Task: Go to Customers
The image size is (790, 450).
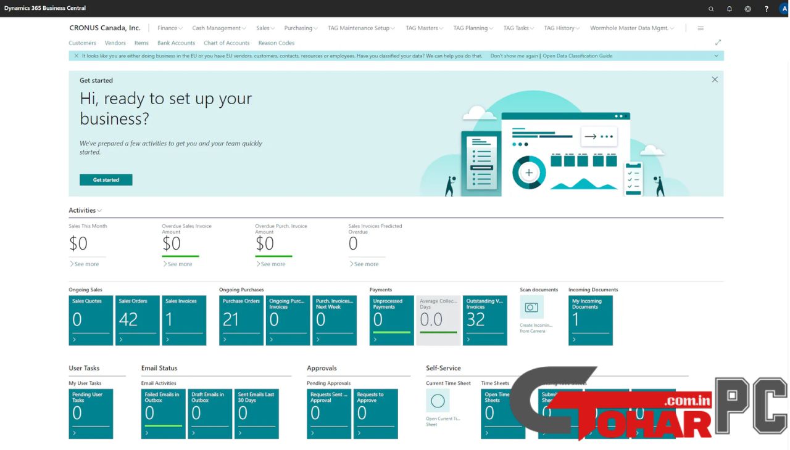Action: coord(82,43)
